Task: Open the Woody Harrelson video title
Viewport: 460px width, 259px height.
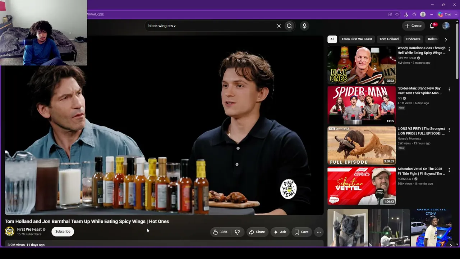Action: coord(421,50)
